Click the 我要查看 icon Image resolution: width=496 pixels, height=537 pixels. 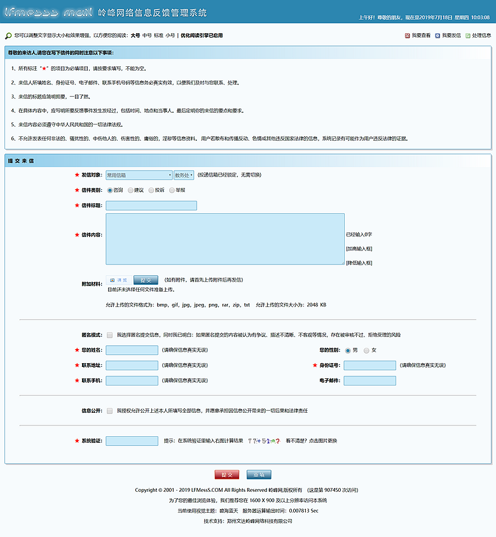(407, 36)
